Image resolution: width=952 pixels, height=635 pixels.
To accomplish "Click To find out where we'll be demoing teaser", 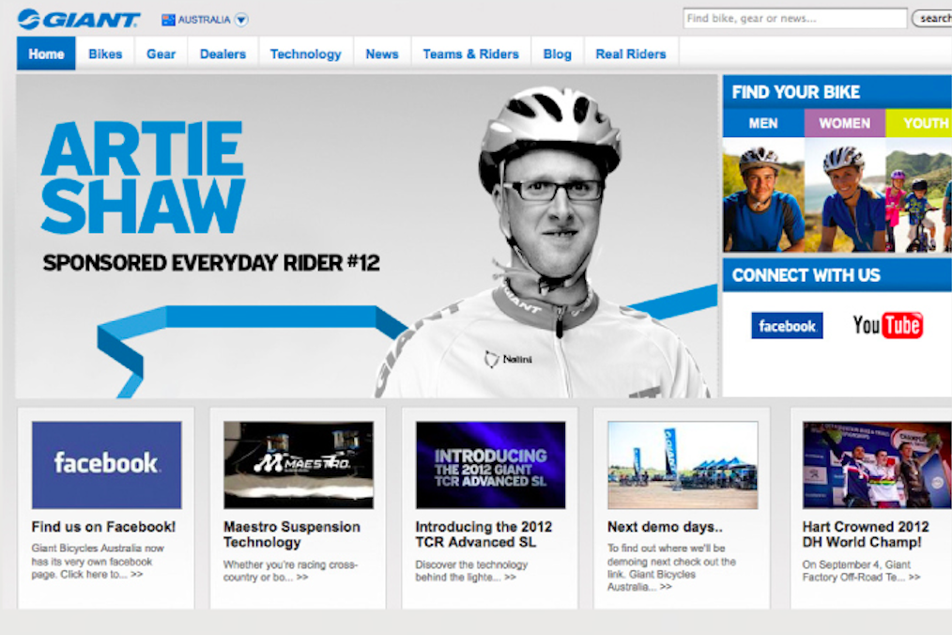I will [x=671, y=567].
